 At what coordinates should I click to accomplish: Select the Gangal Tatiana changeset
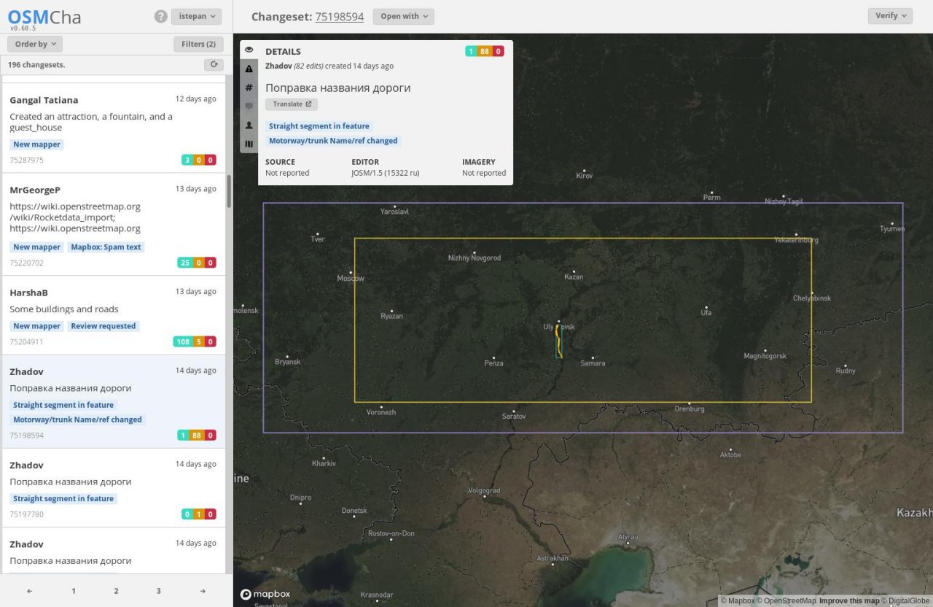pos(113,129)
